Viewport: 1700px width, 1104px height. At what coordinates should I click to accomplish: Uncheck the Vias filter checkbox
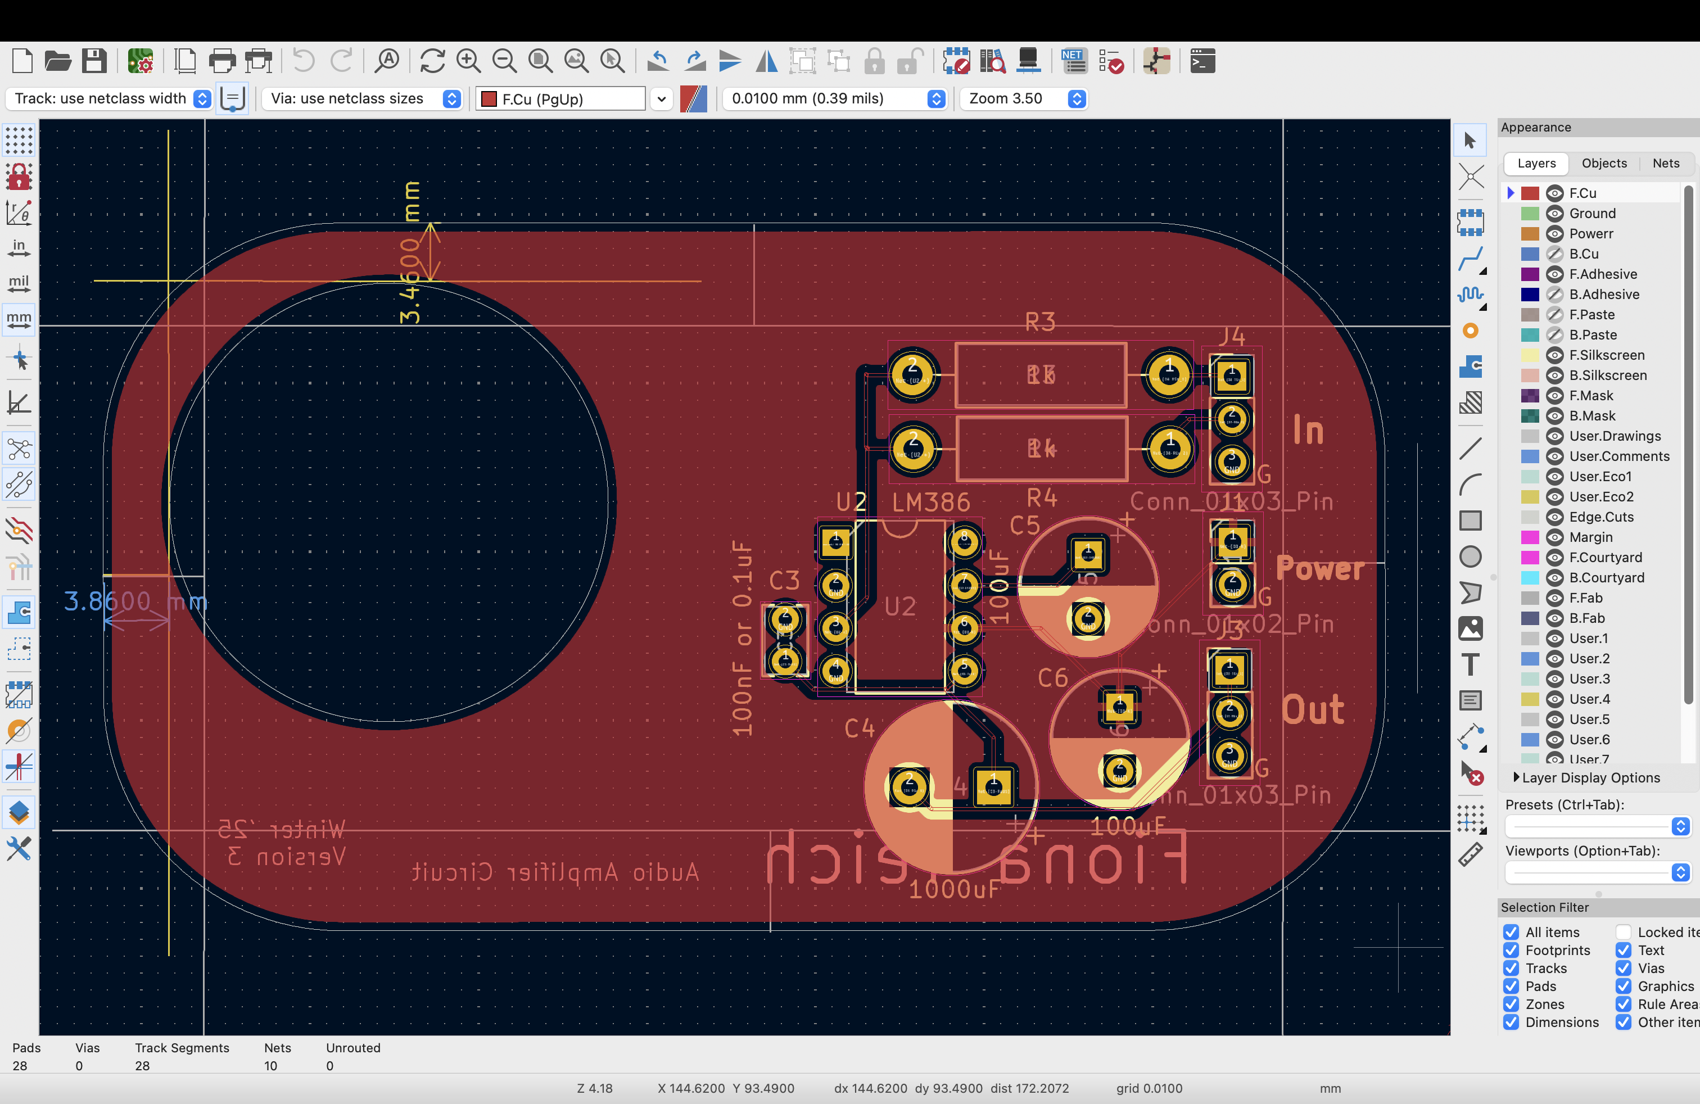point(1623,969)
